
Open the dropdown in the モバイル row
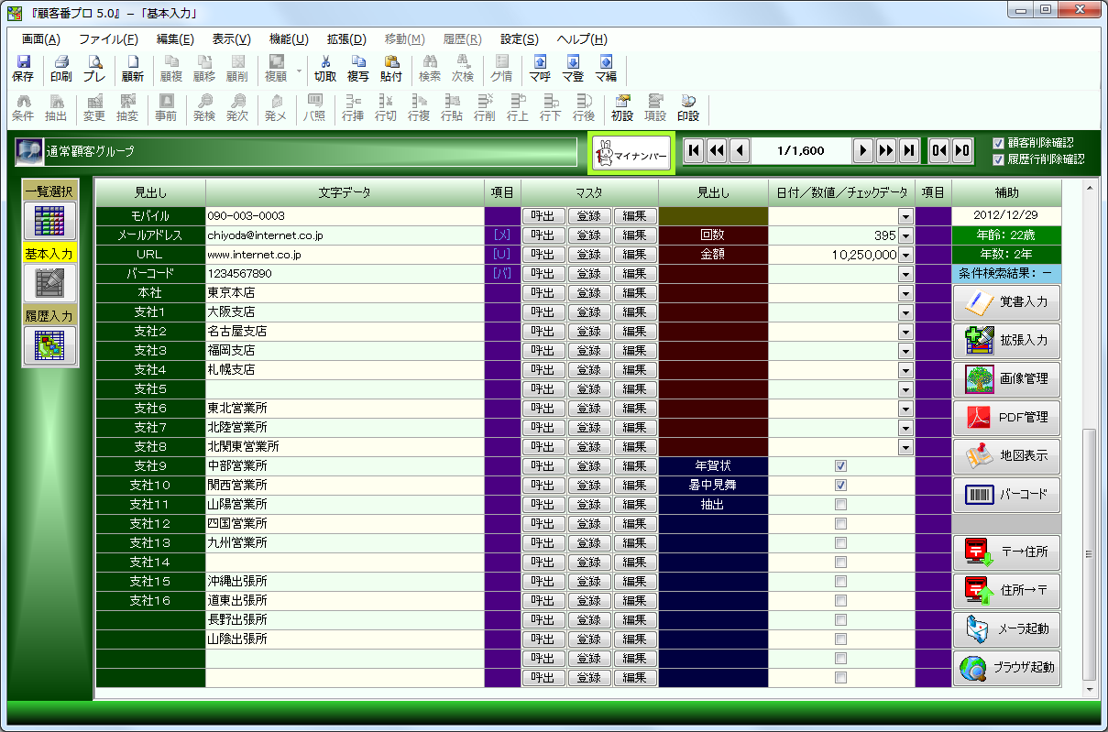coord(906,216)
